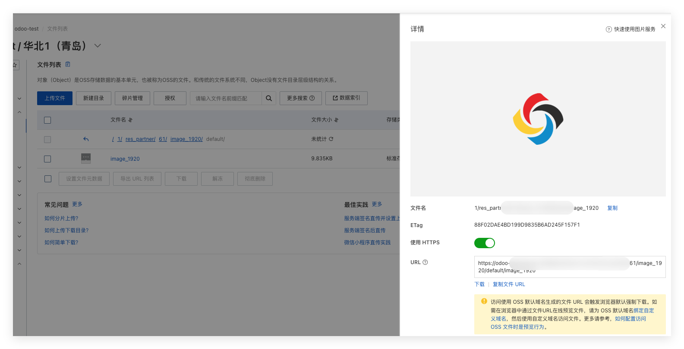Click the search magnifier icon
Viewport: 684px width, 349px height.
(268, 98)
